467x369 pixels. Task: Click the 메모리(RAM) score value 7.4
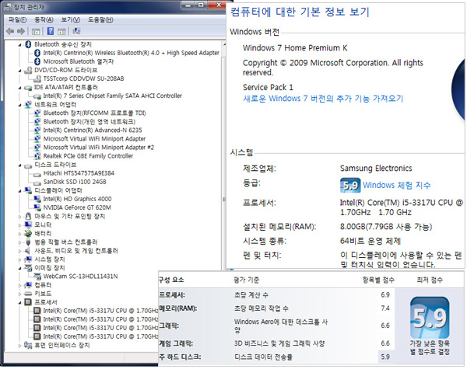click(x=385, y=308)
